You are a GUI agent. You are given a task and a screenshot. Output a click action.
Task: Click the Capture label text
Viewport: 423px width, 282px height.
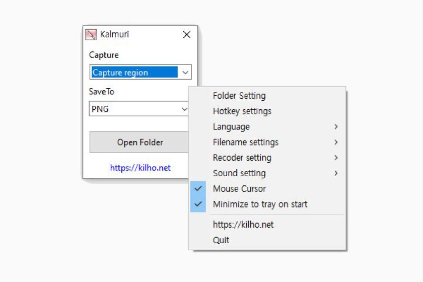[104, 55]
